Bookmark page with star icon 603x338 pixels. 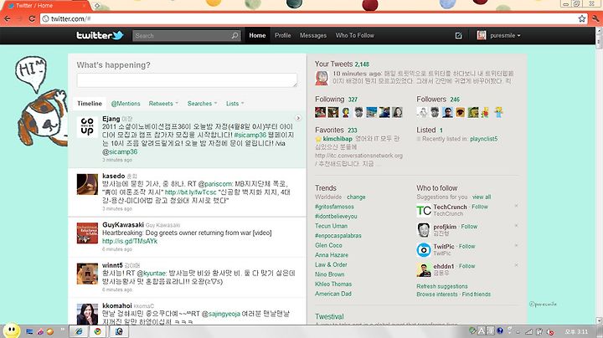click(582, 18)
